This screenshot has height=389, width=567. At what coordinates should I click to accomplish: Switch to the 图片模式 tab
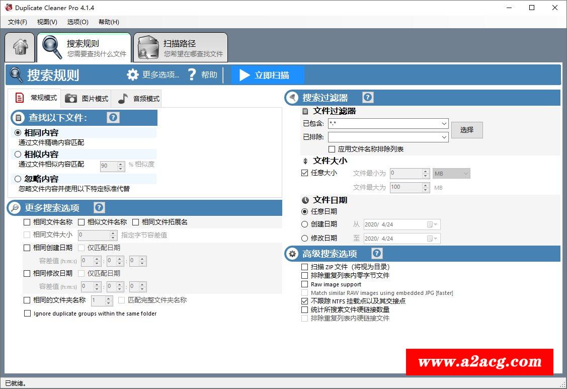click(86, 99)
